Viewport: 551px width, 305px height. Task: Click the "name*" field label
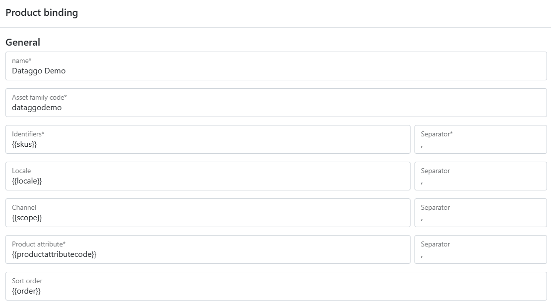pos(21,61)
